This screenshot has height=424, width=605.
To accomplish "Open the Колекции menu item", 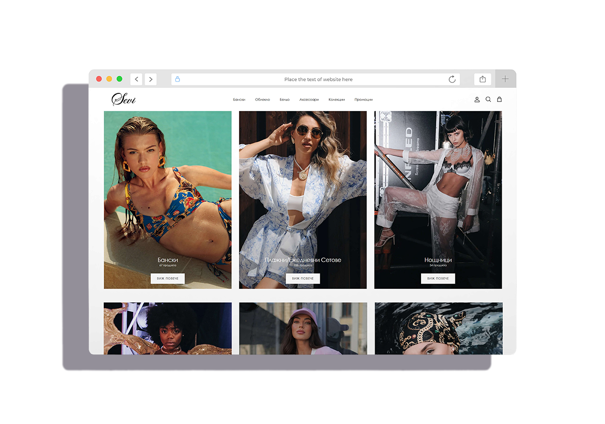I will click(337, 99).
